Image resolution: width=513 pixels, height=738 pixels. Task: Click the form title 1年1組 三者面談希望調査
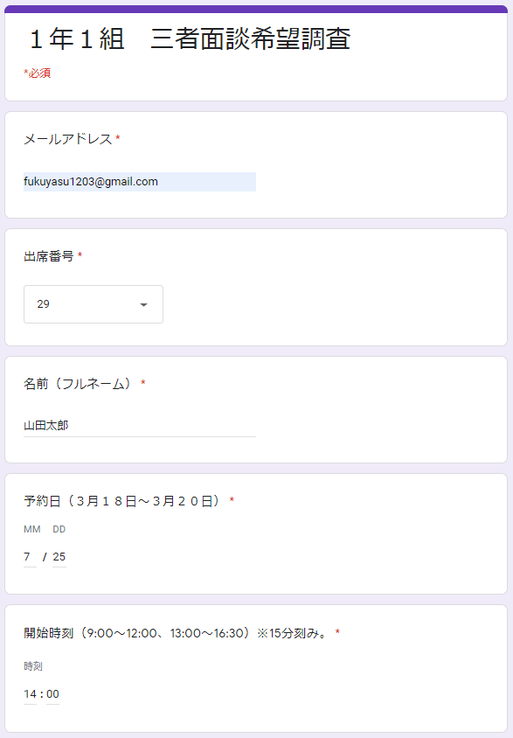[x=190, y=38]
